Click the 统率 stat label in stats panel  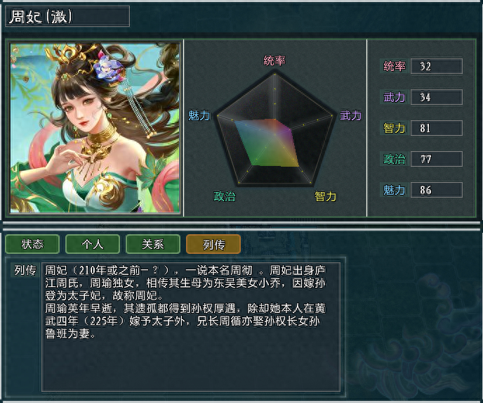395,66
